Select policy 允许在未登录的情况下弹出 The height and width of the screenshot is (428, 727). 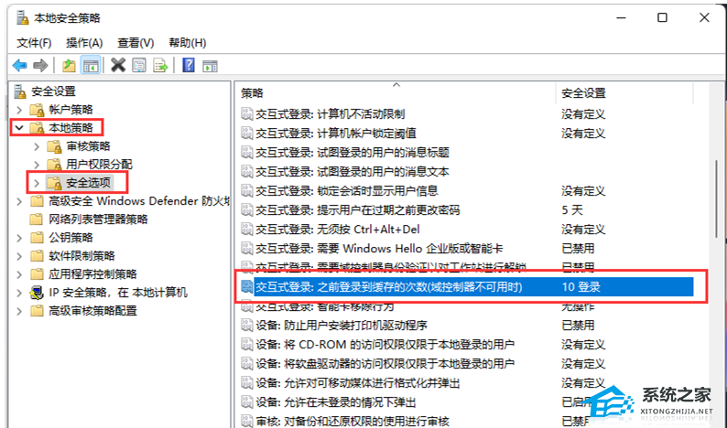(336, 402)
